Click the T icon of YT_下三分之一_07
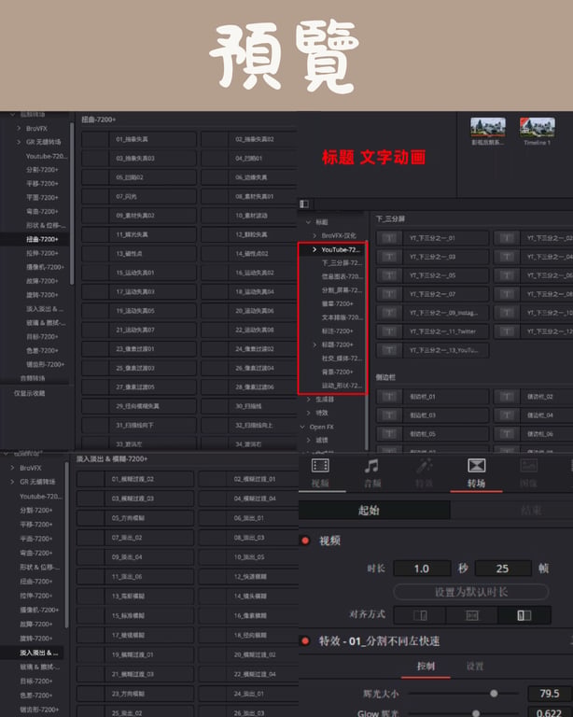The height and width of the screenshot is (717, 573). tap(389, 294)
